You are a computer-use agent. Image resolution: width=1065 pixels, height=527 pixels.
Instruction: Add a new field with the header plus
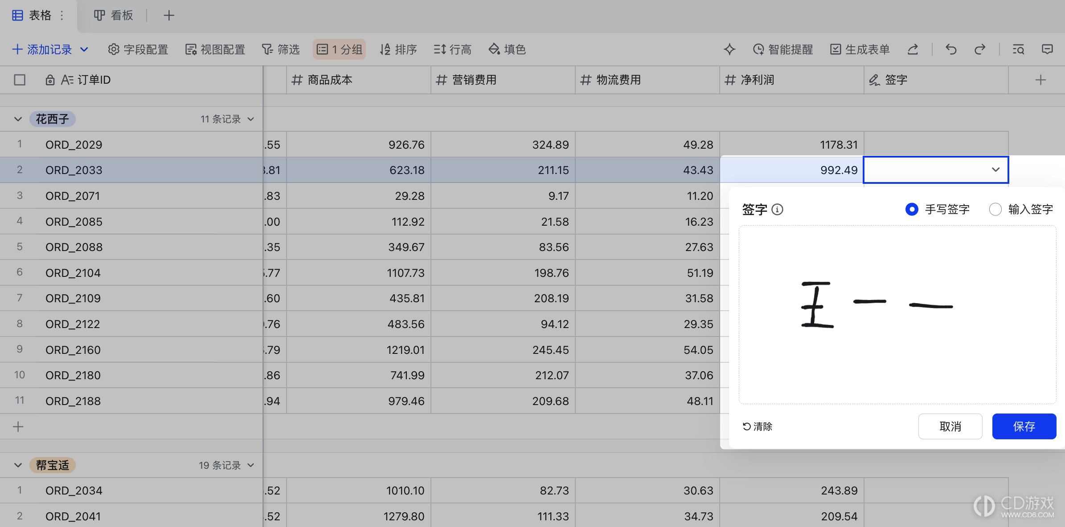(x=1040, y=80)
